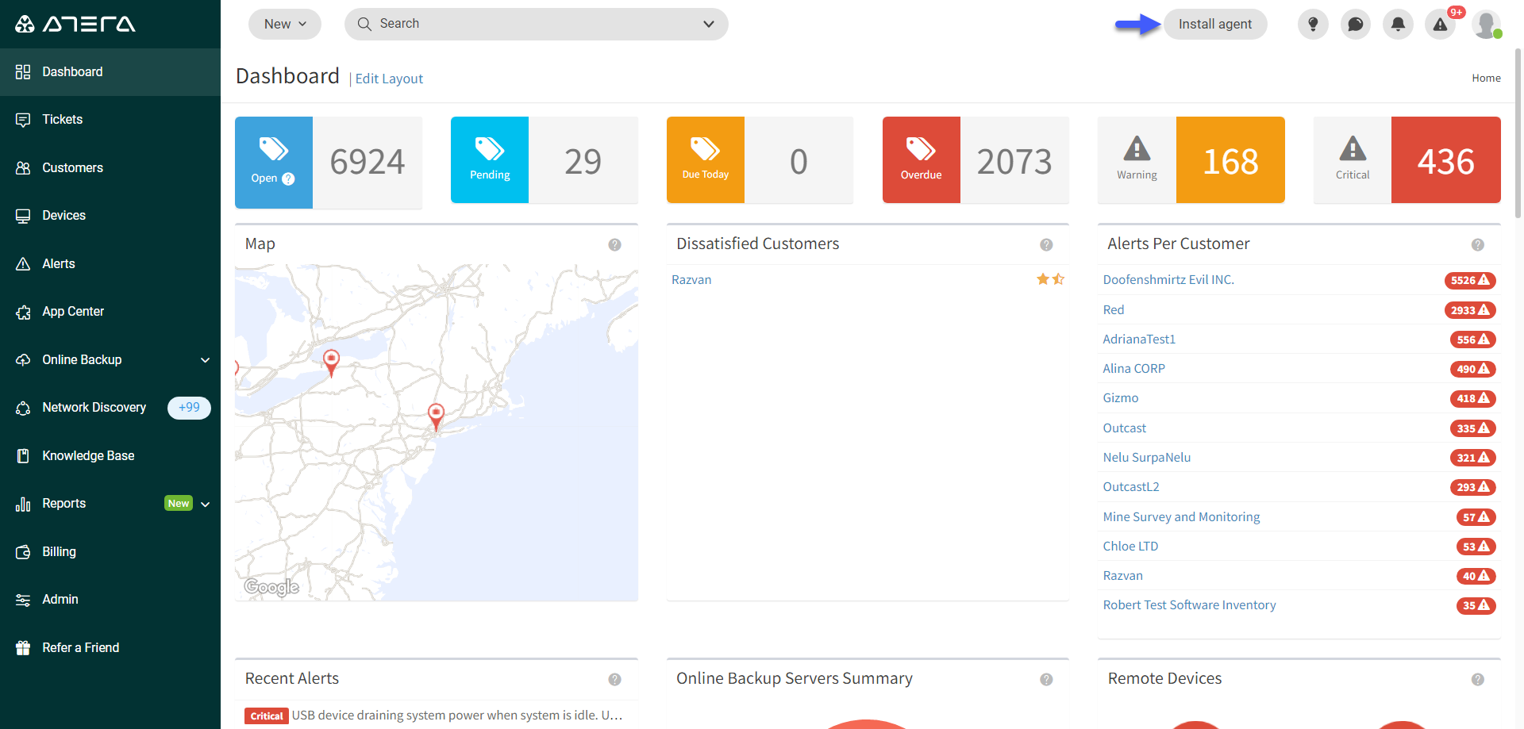Expand the Reports sidebar submenu chevron

[x=206, y=505]
